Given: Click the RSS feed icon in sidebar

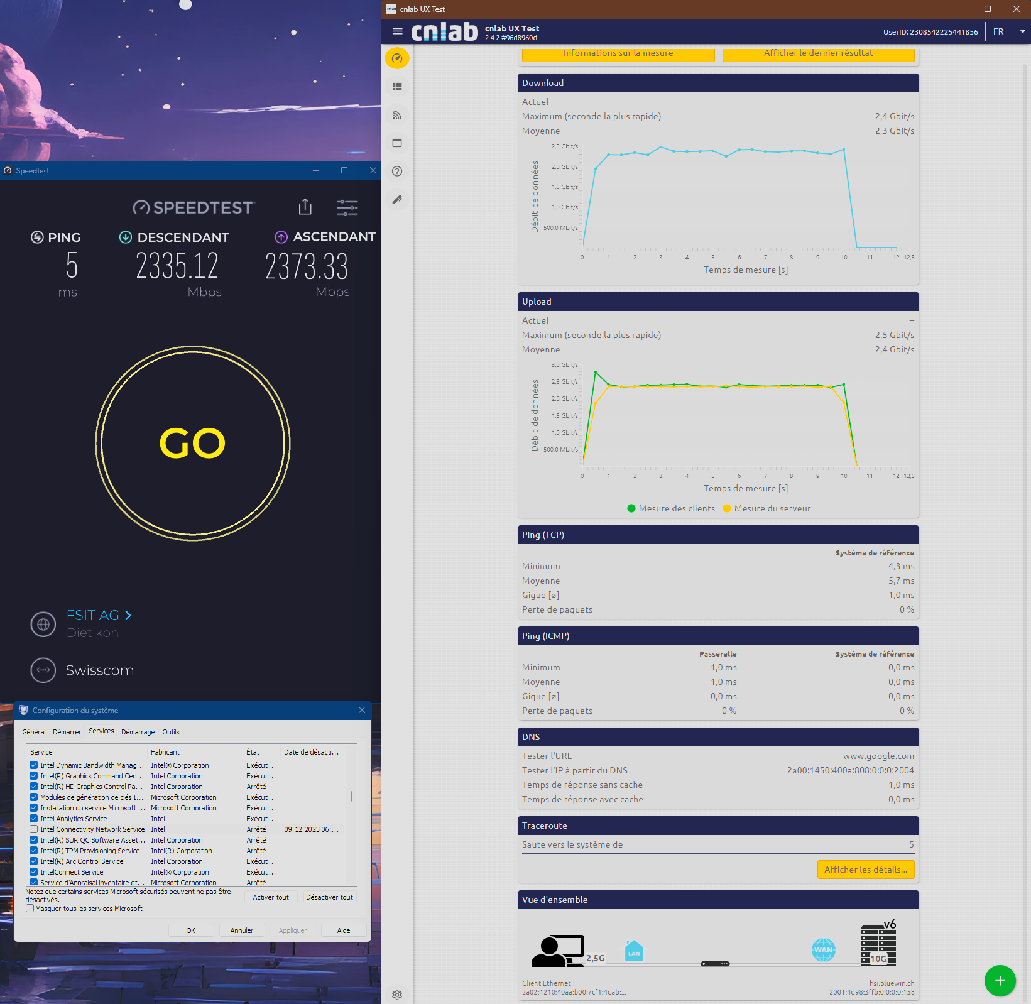Looking at the screenshot, I should click(x=397, y=115).
